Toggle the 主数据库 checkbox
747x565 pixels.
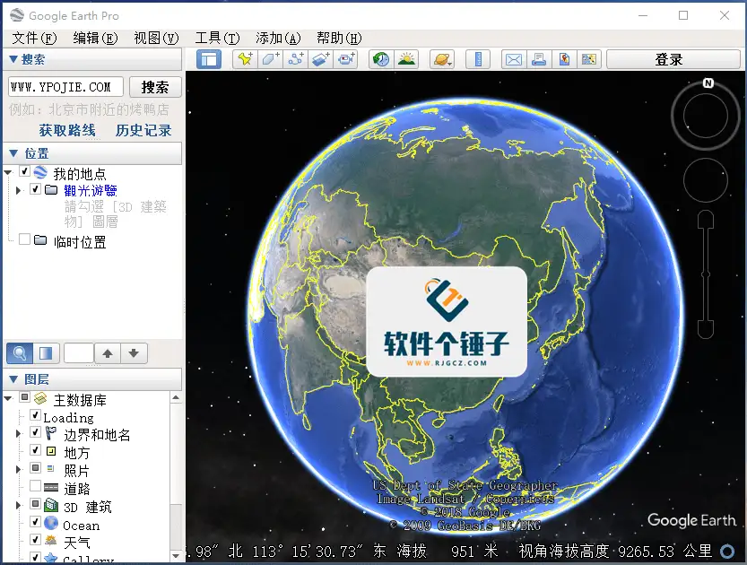point(25,396)
